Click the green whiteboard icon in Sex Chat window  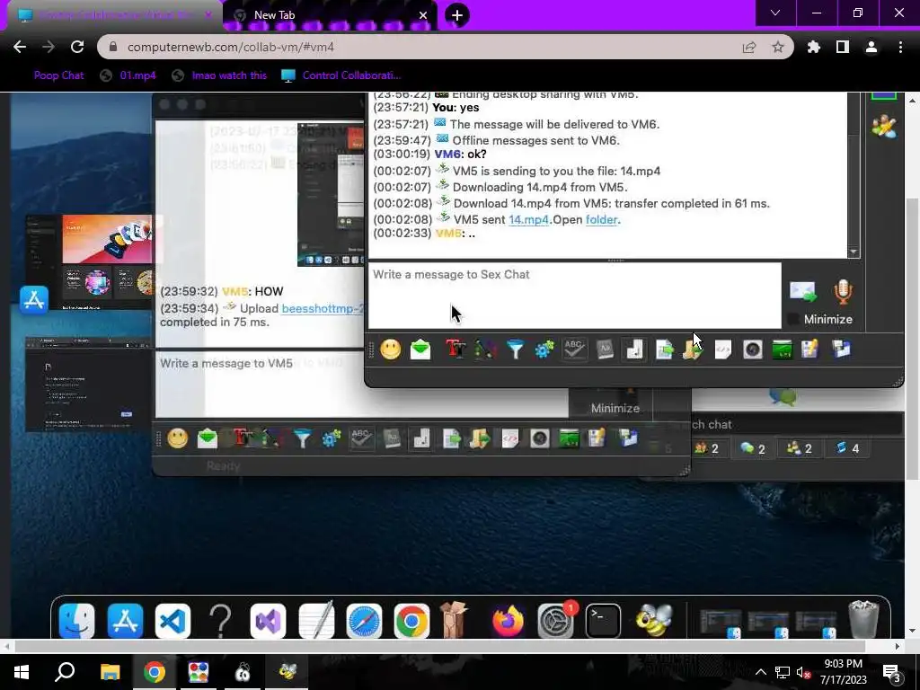783,349
